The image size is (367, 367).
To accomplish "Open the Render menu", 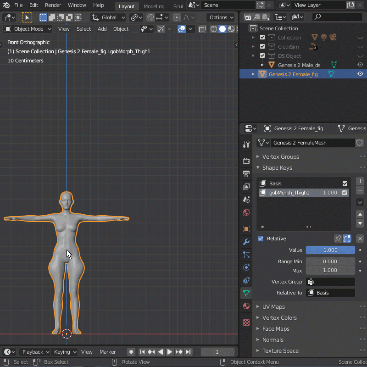I will coord(53,5).
